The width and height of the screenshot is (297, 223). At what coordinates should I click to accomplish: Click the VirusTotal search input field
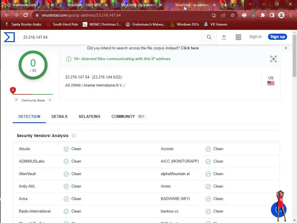(x=110, y=37)
